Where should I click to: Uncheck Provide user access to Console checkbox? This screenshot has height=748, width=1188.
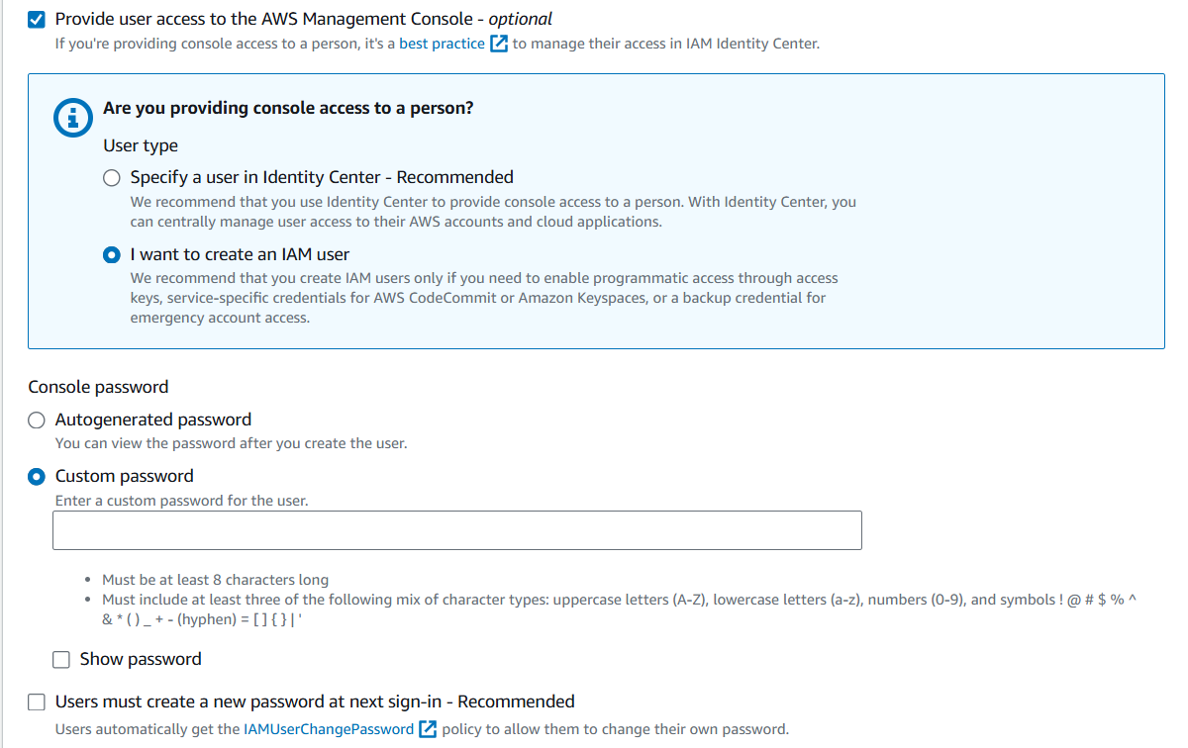coord(37,19)
